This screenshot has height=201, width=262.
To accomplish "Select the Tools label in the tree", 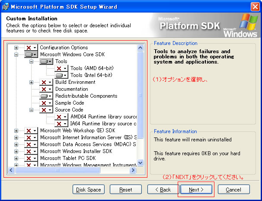I will 61,61.
